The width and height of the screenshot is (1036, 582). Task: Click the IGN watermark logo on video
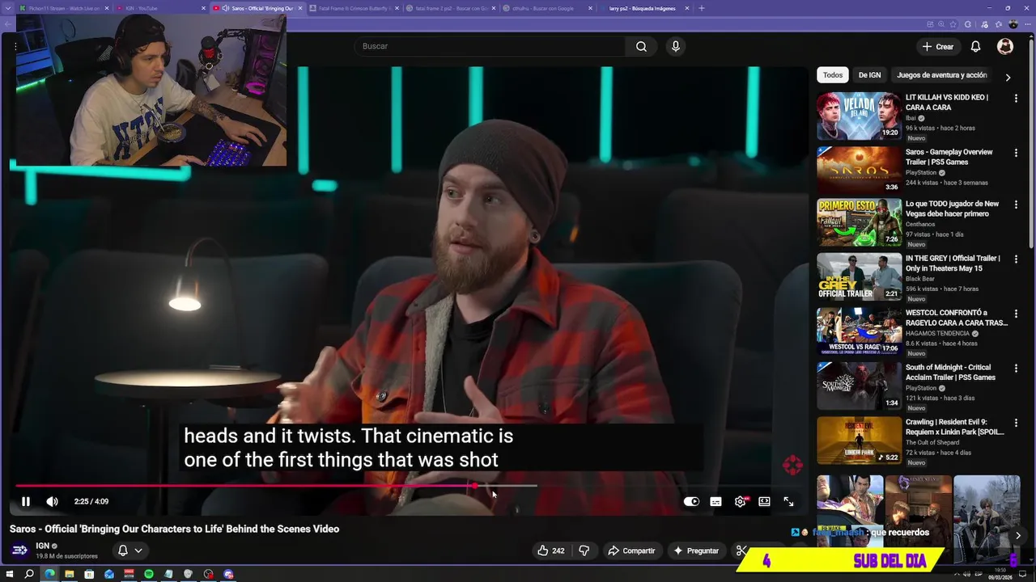pos(792,465)
